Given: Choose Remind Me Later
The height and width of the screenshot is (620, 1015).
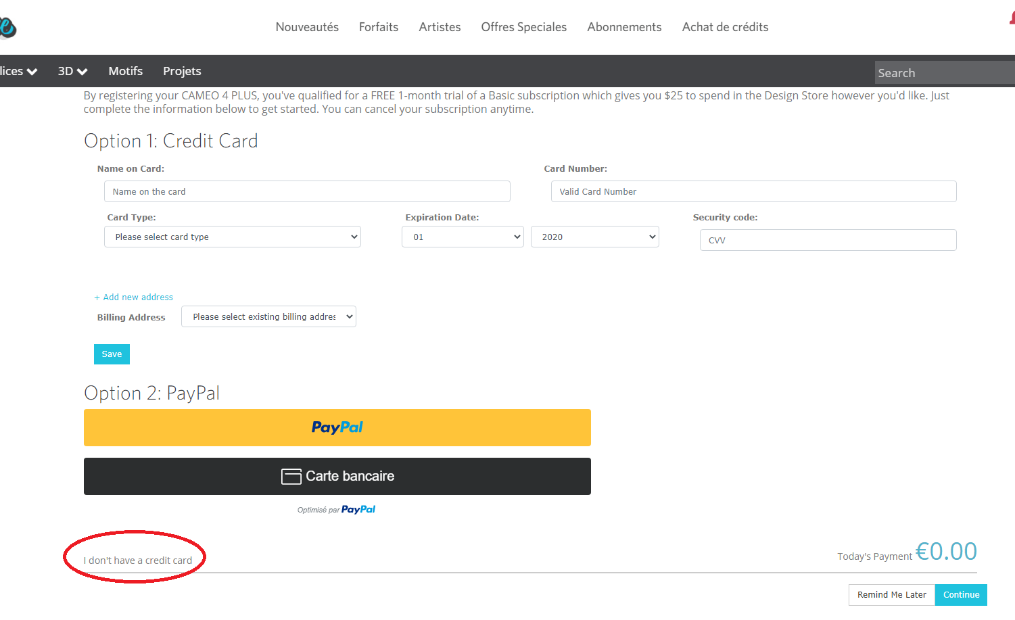Looking at the screenshot, I should coord(891,595).
